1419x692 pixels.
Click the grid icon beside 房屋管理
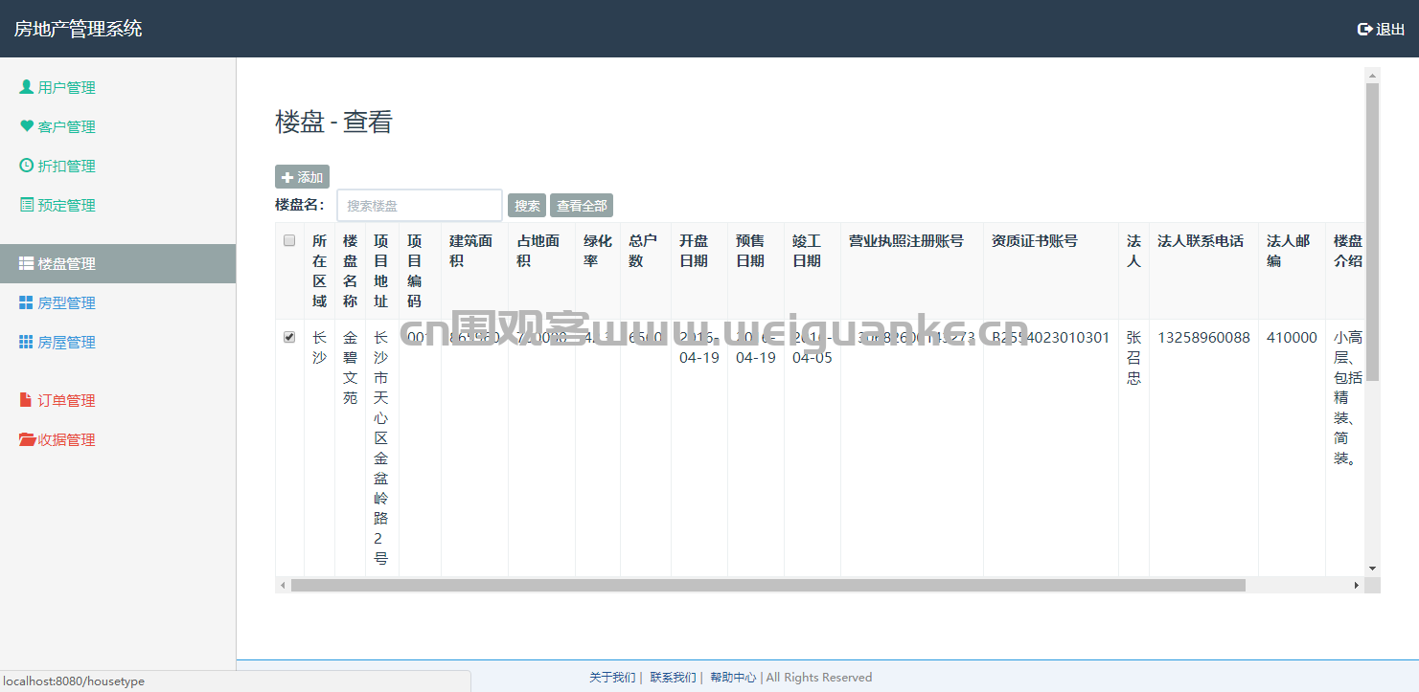click(26, 342)
